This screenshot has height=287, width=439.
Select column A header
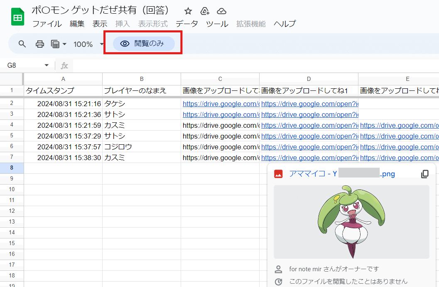[63, 79]
